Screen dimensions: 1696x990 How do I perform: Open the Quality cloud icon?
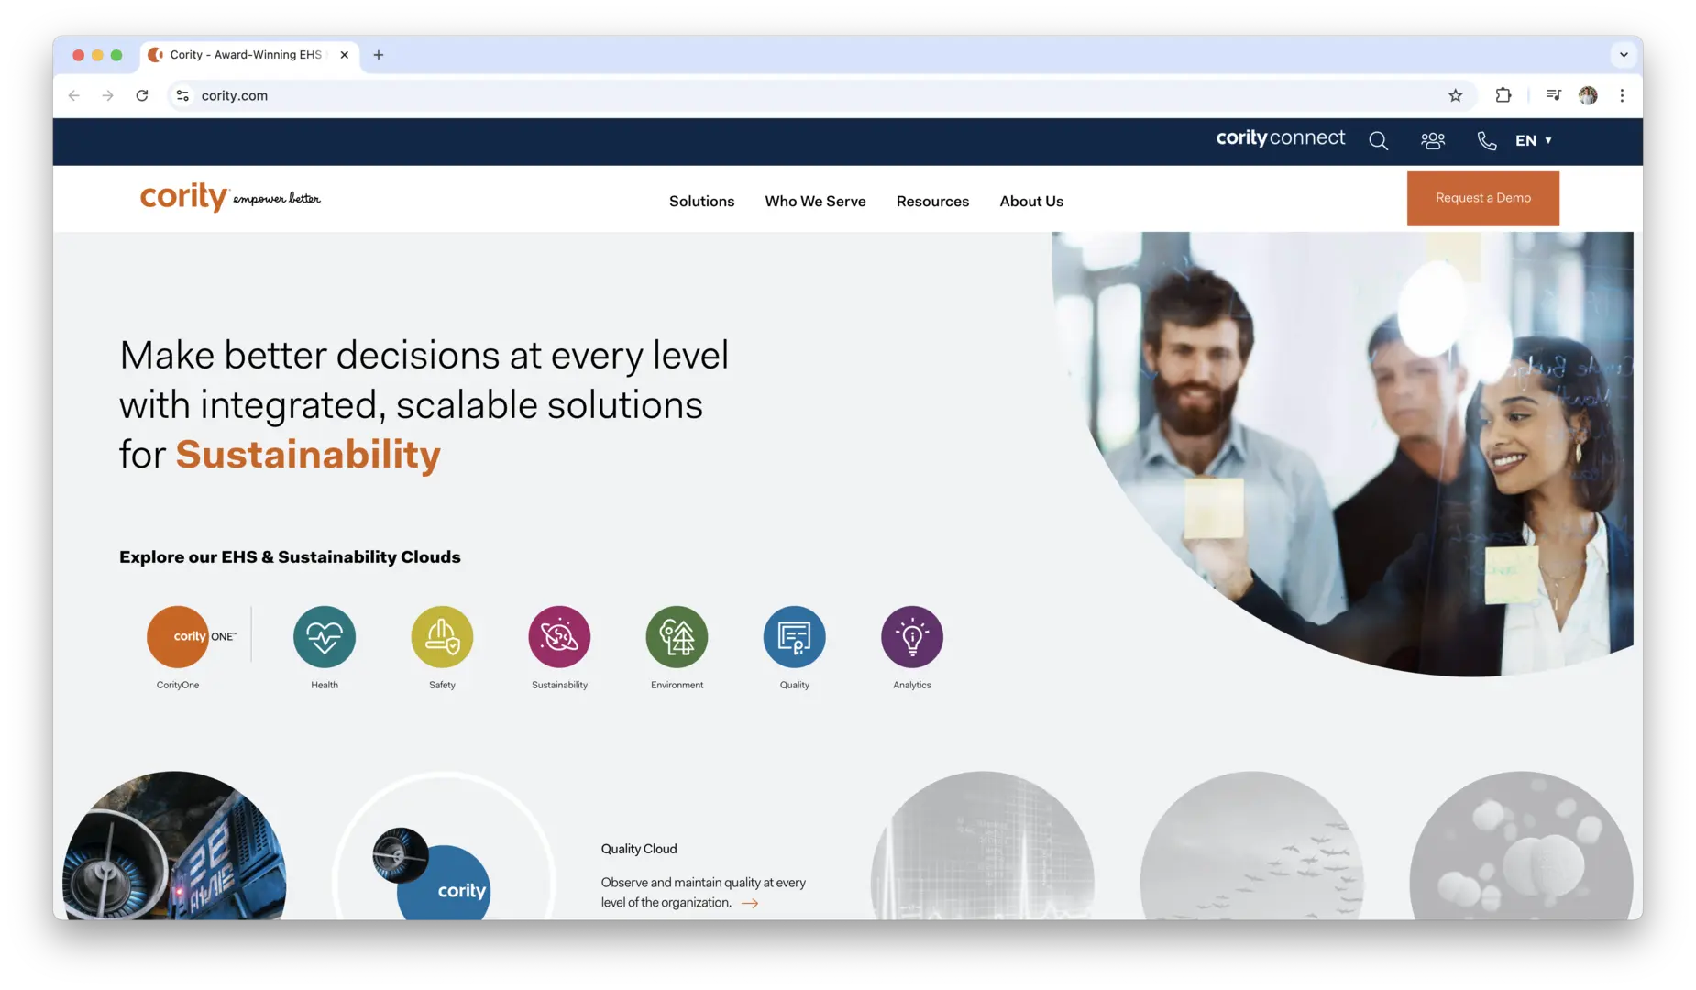point(794,636)
